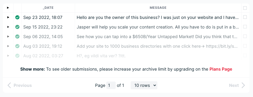The width and height of the screenshot is (253, 97).
Task: Click faded checkmark icon for Aug 02 submission
Action: coord(17,56)
